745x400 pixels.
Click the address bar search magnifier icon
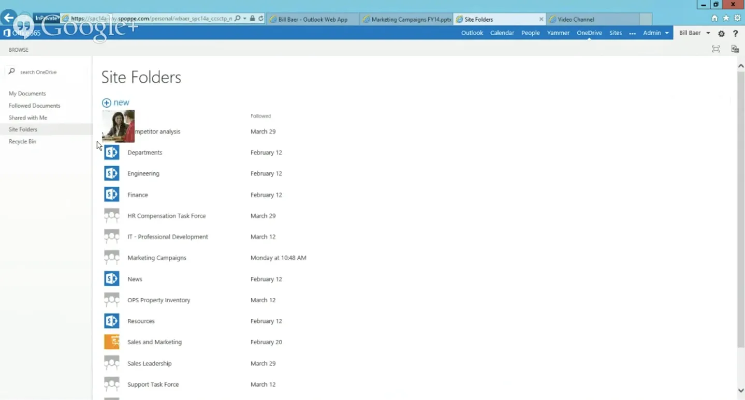pyautogui.click(x=238, y=19)
